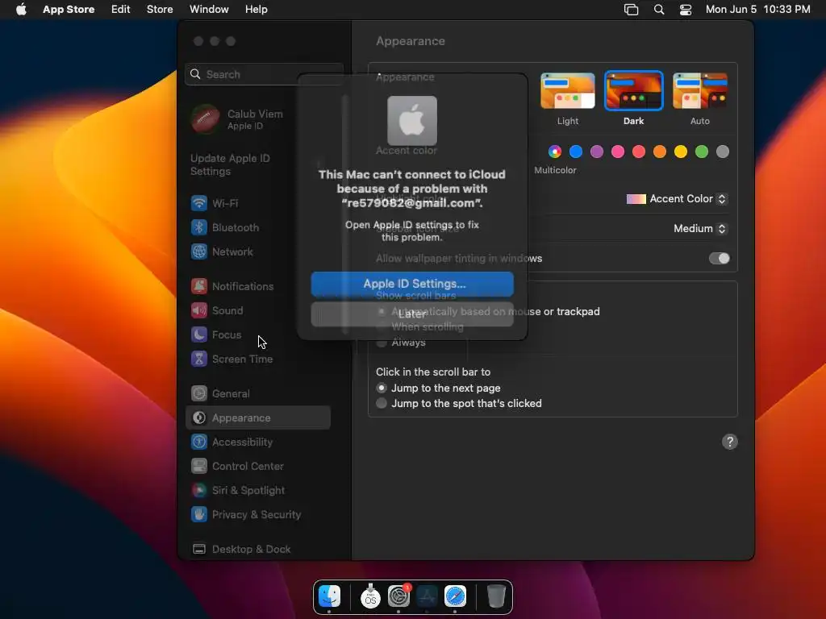Screen dimensions: 826x619
Task: Open the Accent Color highlight dropdown
Action: (677, 199)
